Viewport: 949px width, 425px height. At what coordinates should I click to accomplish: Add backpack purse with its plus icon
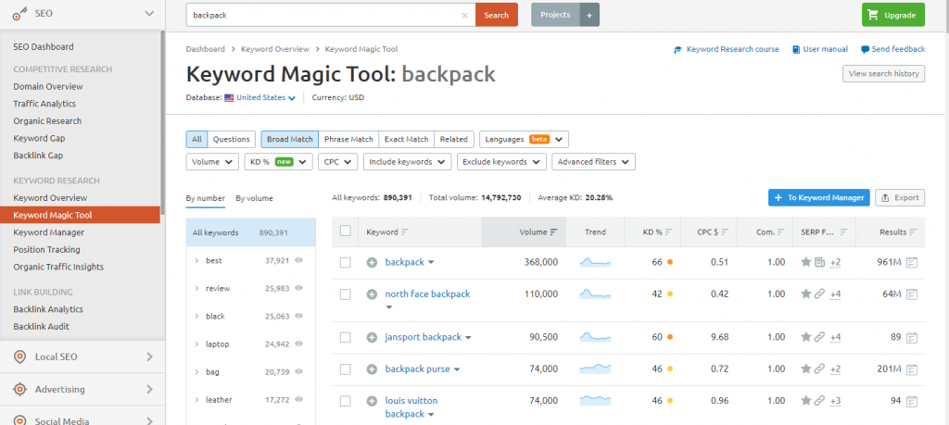point(373,369)
